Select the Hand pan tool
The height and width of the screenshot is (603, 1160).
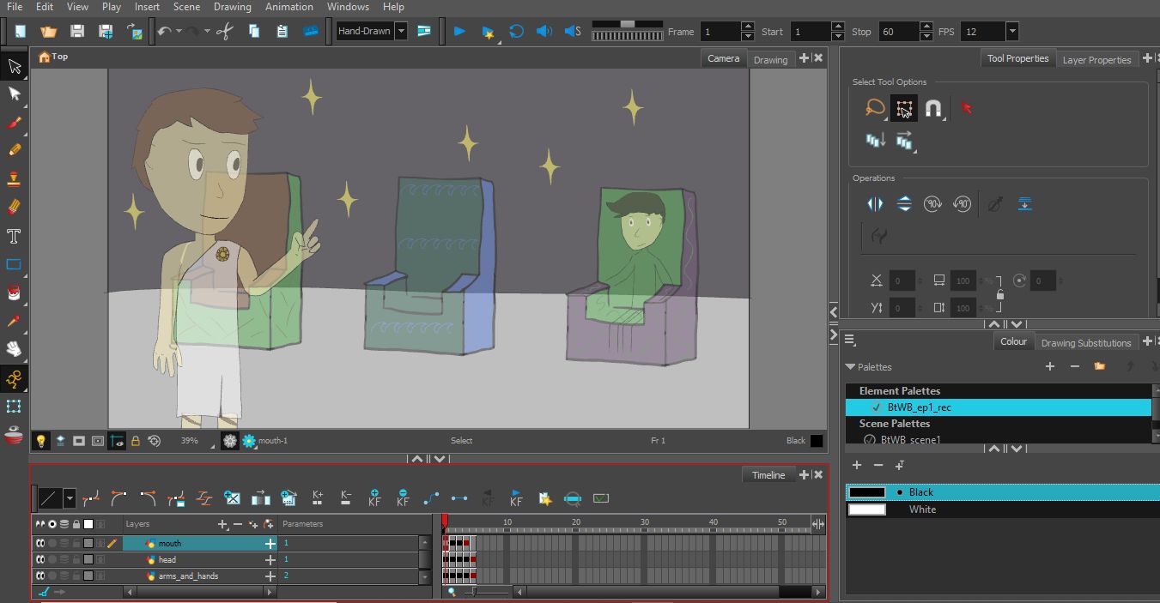[14, 348]
